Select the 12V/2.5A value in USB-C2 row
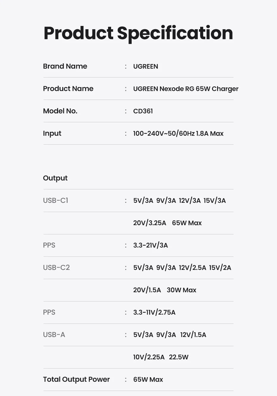 [192, 268]
